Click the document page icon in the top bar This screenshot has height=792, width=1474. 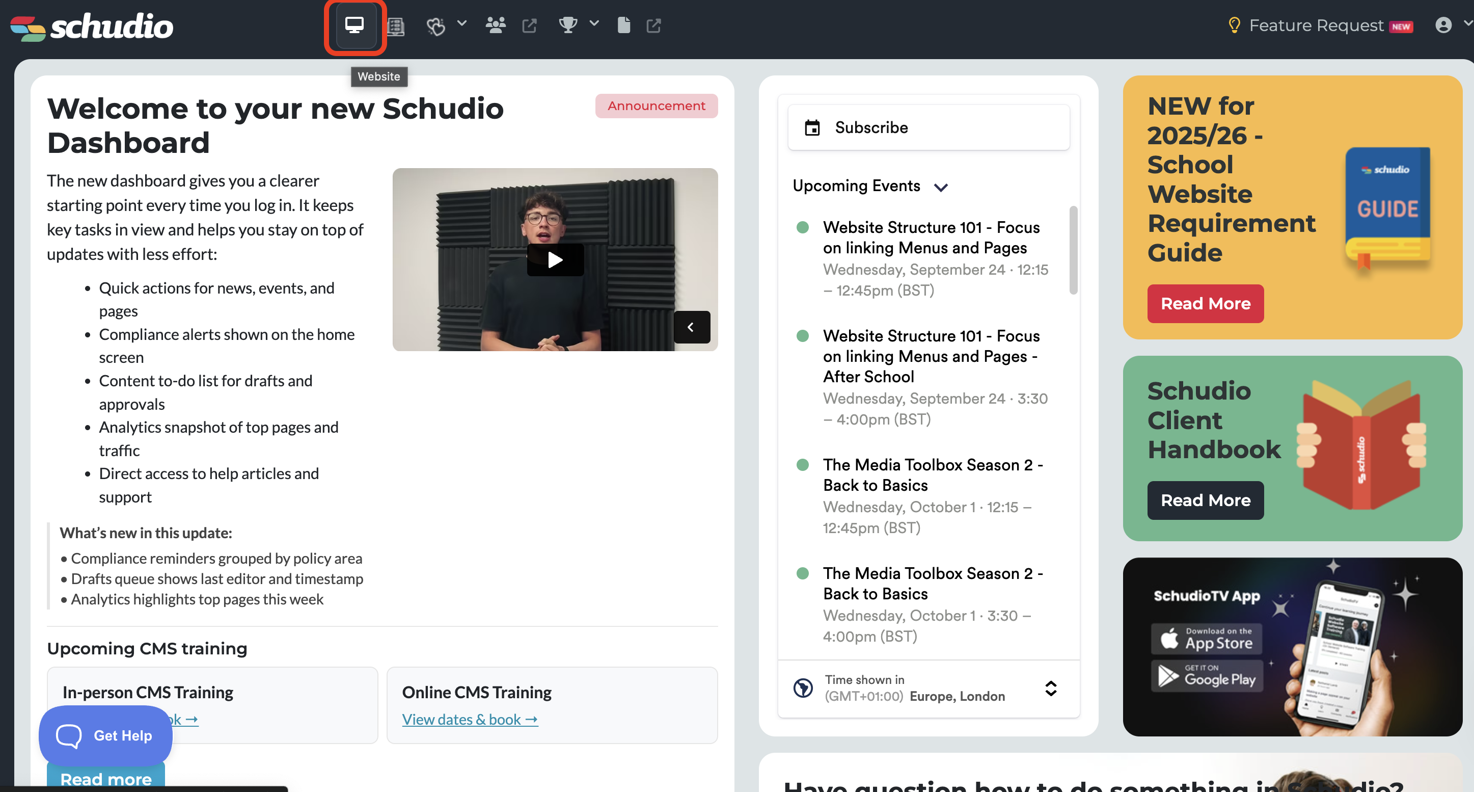[624, 25]
